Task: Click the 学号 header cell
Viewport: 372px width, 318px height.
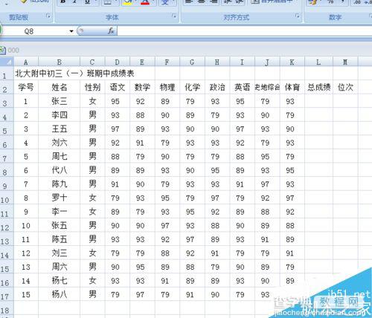Action: click(x=26, y=87)
